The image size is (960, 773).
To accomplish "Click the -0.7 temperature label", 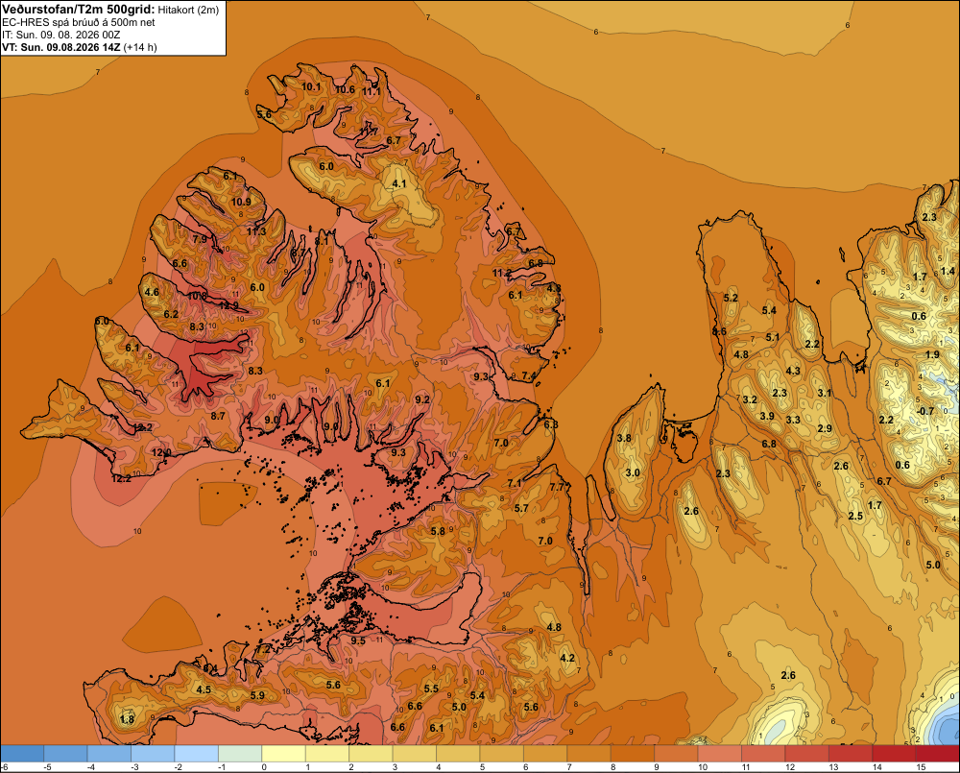I will (x=925, y=411).
